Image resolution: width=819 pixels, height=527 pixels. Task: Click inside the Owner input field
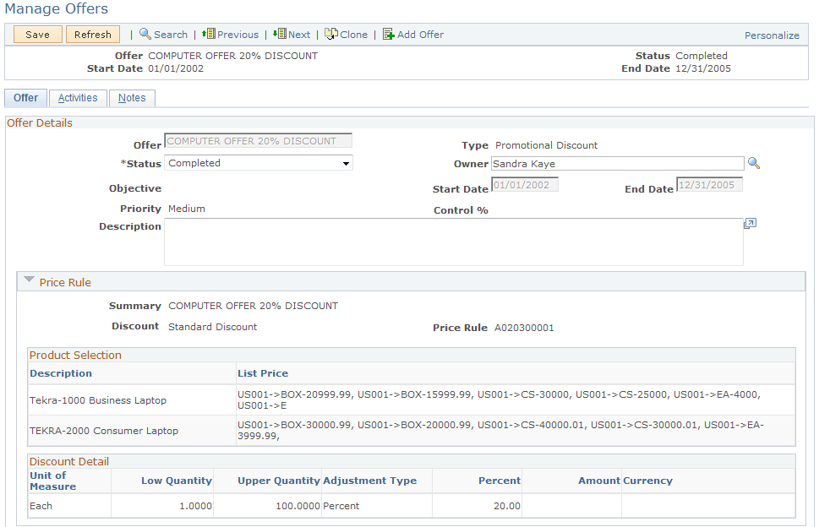coord(617,162)
